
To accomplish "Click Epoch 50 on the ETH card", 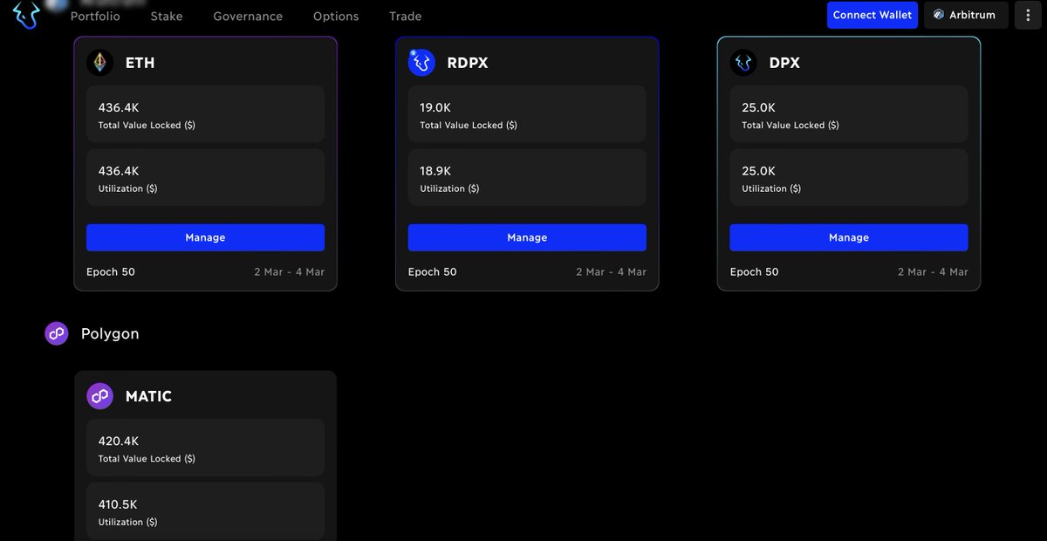I will point(111,272).
